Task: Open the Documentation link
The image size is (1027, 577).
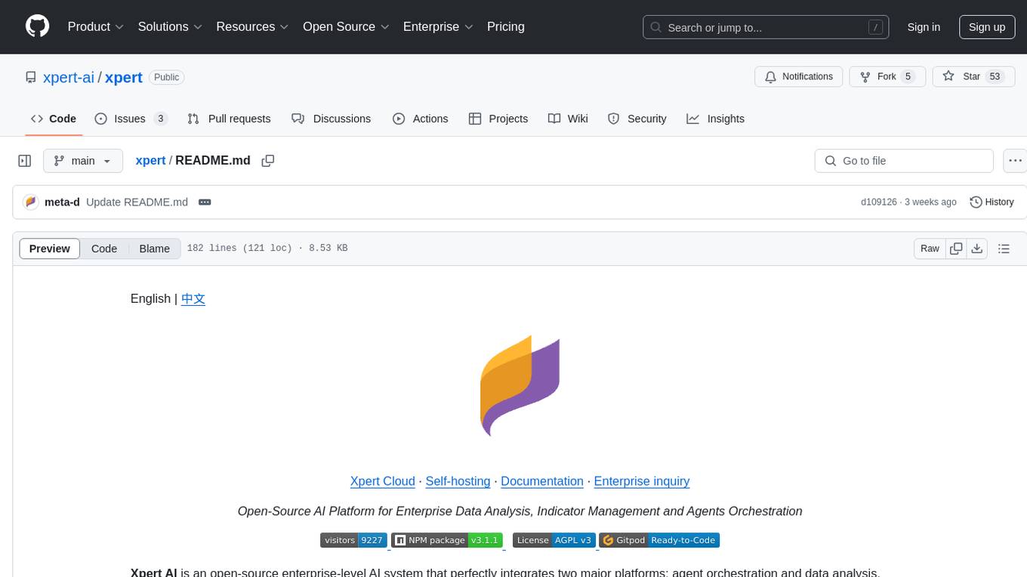Action: [x=542, y=481]
